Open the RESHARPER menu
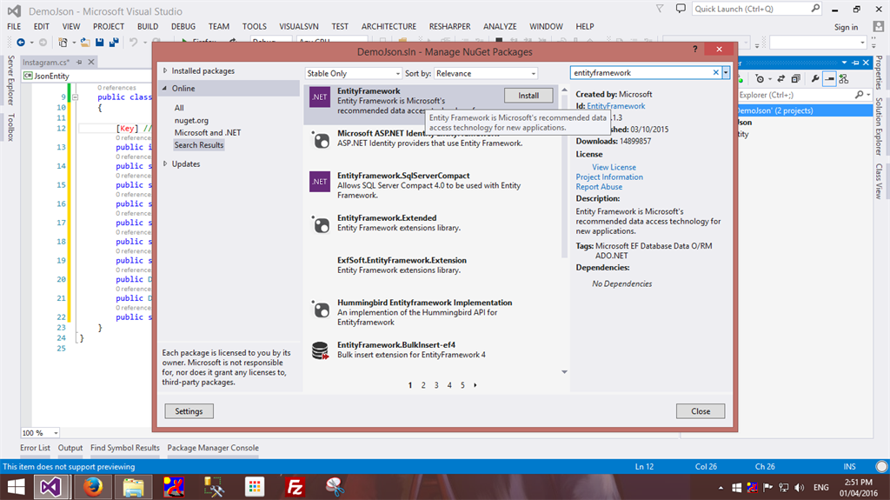 (x=449, y=27)
